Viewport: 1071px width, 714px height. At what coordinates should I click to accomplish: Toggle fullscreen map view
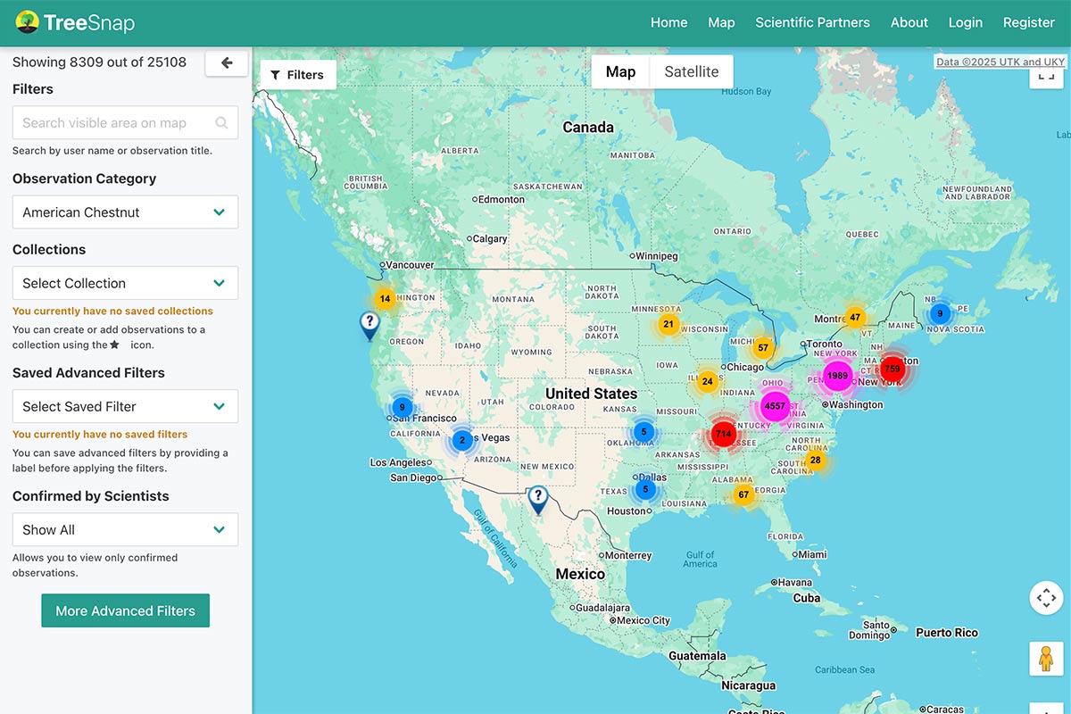click(x=1046, y=76)
